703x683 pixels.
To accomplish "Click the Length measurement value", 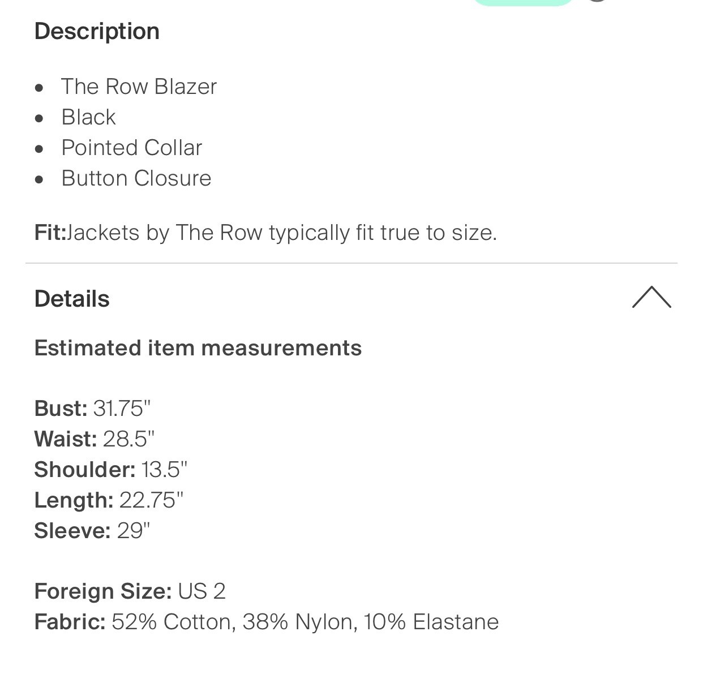I will (x=152, y=500).
